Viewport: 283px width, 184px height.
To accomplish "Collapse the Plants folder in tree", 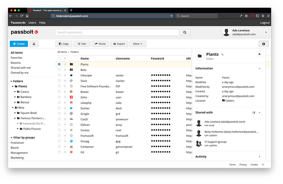I will point(13,87).
